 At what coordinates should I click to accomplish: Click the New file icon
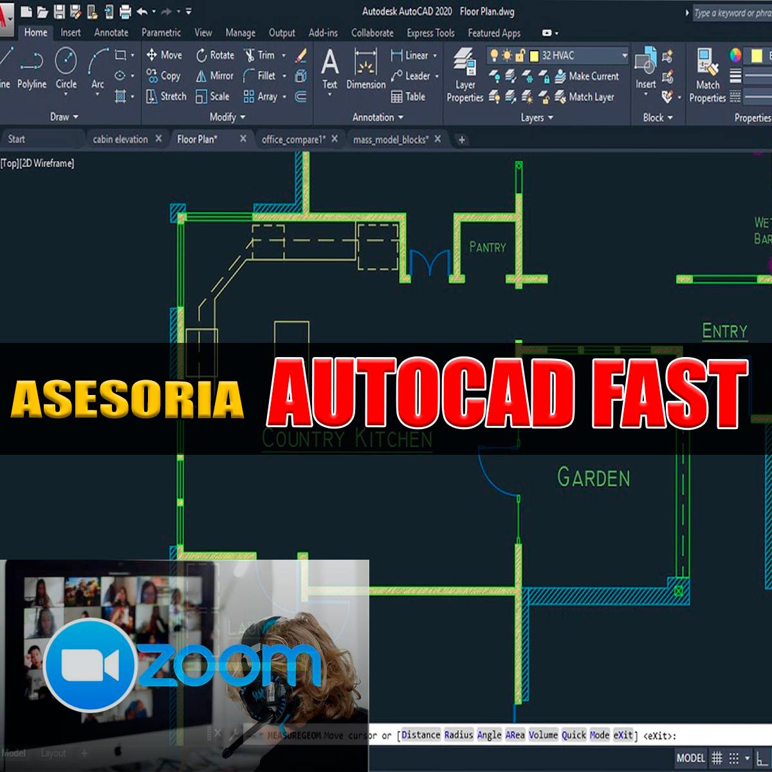26,12
